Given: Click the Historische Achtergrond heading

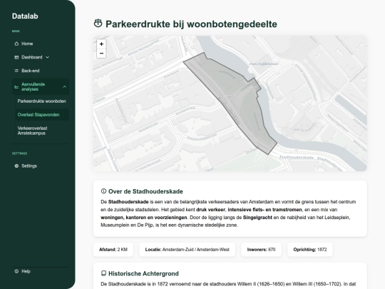Looking at the screenshot, I should click(x=143, y=273).
